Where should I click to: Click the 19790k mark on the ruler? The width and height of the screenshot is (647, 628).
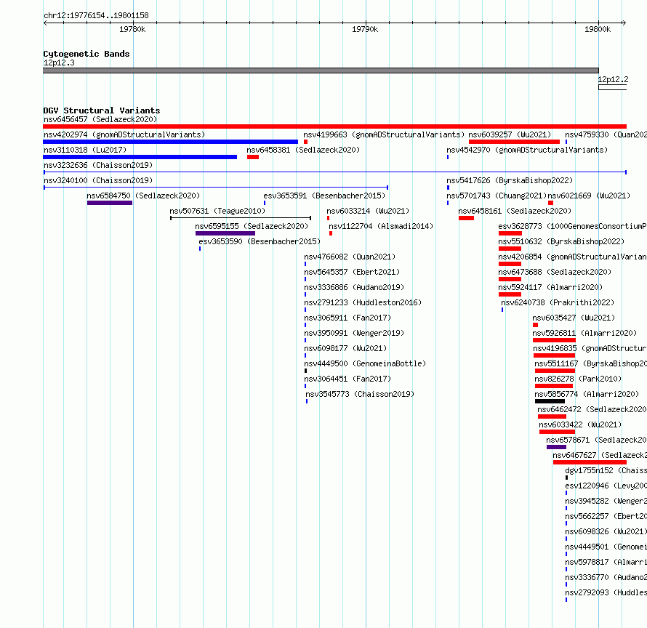point(365,29)
